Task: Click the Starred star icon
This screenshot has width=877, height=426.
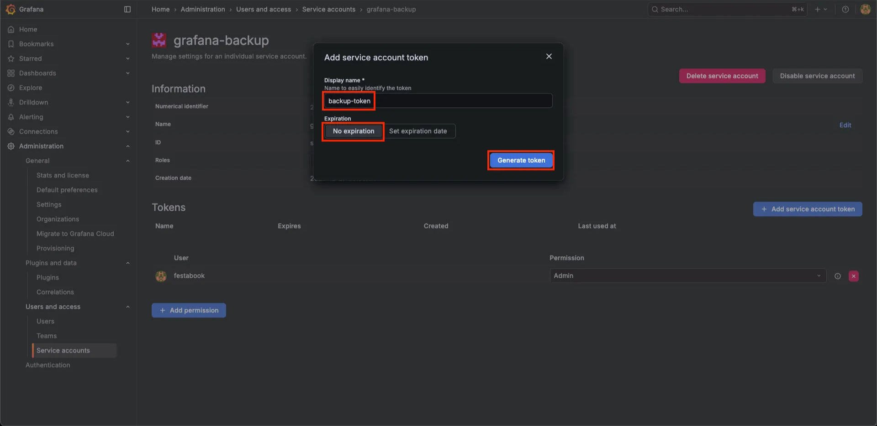Action: click(11, 58)
